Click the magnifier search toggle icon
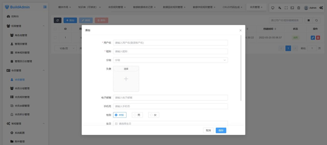The image size is (327, 145). 317,20
